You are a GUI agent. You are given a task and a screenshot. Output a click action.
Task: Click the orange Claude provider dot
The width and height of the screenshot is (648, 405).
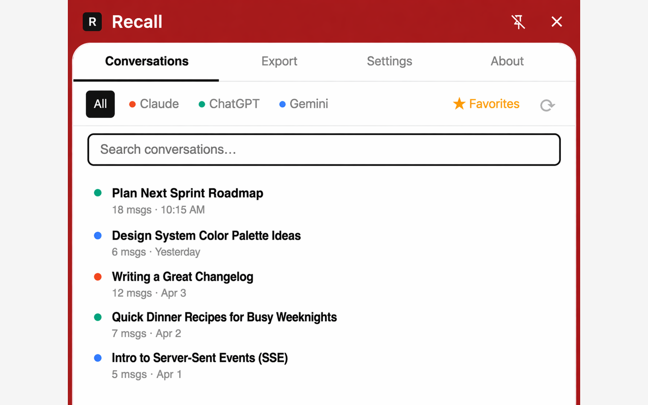pos(131,104)
